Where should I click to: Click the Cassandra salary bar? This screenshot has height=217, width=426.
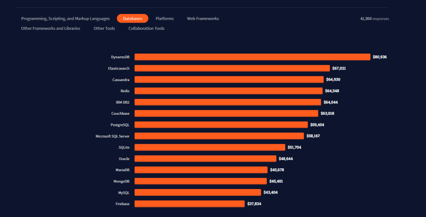229,80
